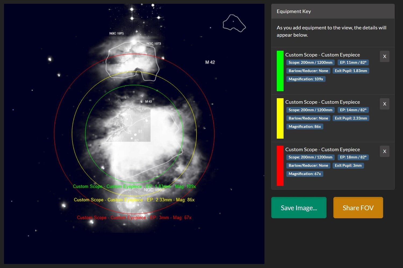This screenshot has height=268, width=403.
Task: Click the yellow equipment color bar
Action: click(x=280, y=118)
